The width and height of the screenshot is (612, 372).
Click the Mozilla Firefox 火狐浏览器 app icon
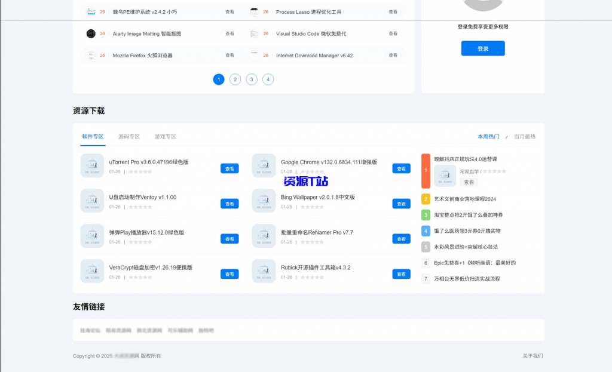91,56
